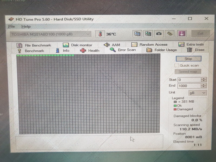The image size is (216, 162).
Task: Click the Speed map button
Action: 188,72
